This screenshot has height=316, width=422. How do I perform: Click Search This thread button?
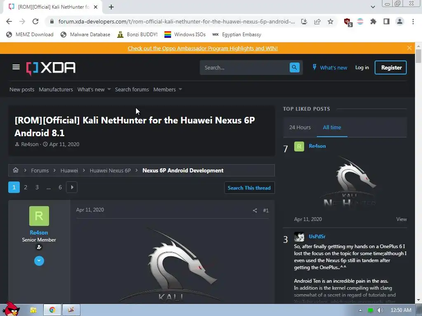click(249, 188)
